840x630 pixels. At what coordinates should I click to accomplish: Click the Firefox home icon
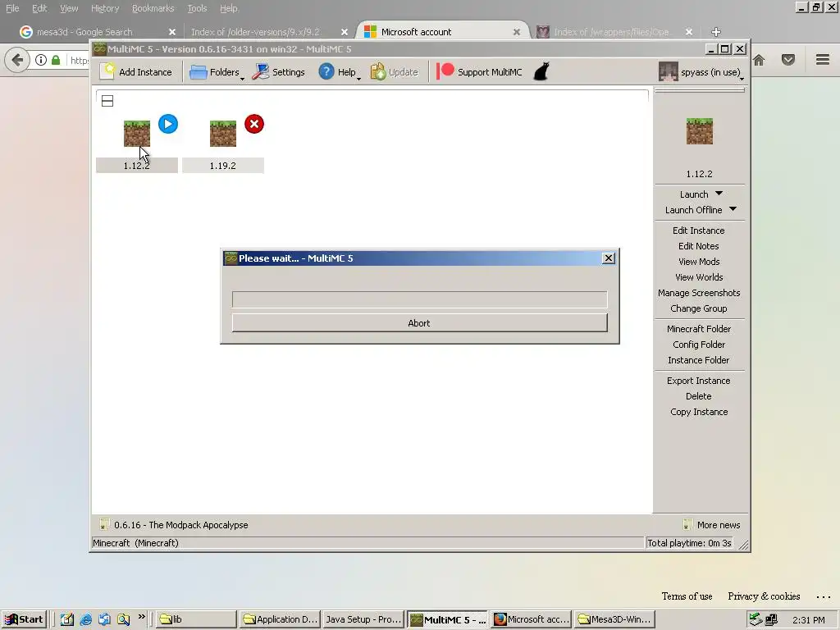click(x=759, y=60)
